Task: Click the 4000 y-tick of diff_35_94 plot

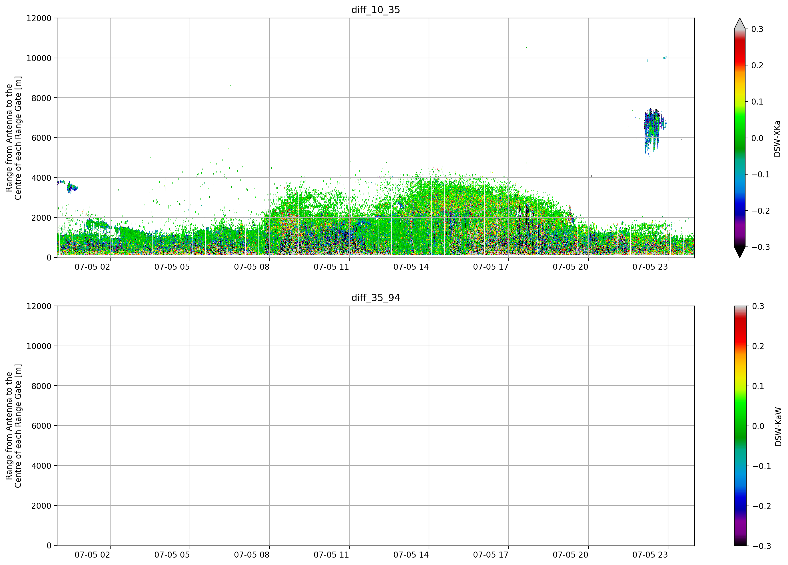Action: [x=41, y=466]
